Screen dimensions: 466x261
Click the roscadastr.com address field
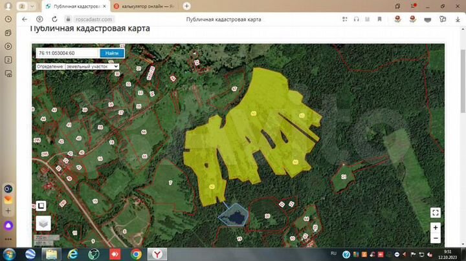[94, 19]
